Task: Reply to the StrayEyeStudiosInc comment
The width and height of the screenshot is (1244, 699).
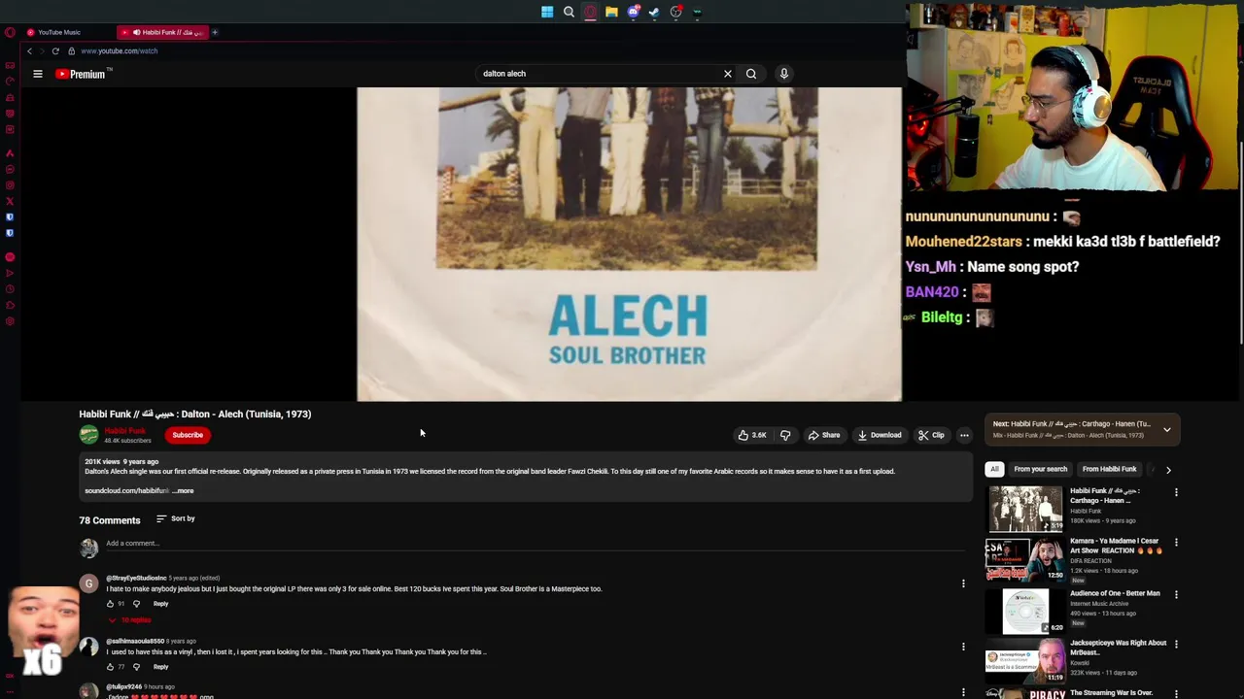Action: (160, 604)
